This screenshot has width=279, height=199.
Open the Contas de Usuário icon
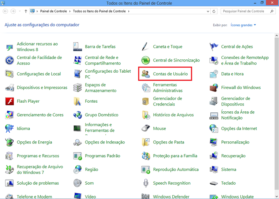pos(146,74)
